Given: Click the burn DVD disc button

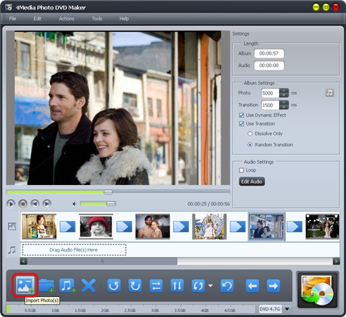Looking at the screenshot, I should coord(318,290).
